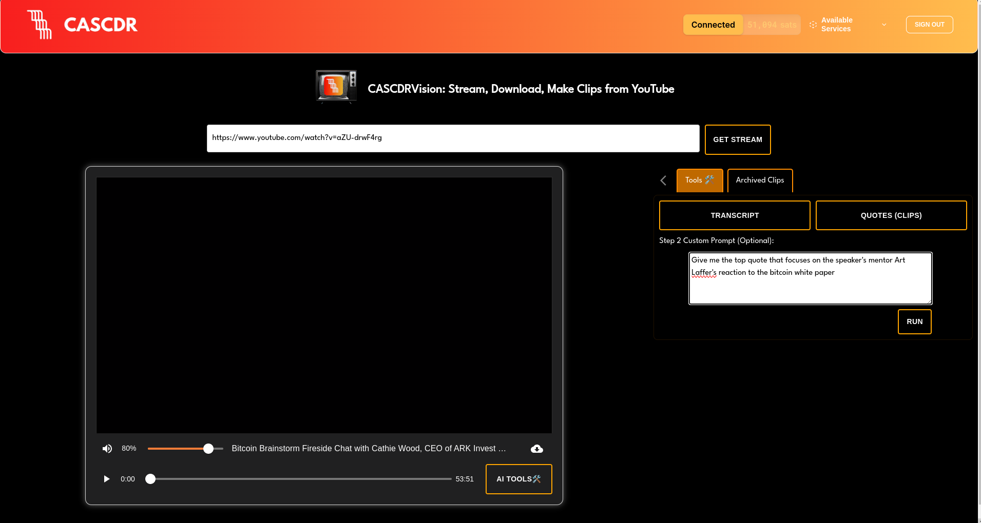
Task: Switch to the Tools tab
Action: [699, 180]
